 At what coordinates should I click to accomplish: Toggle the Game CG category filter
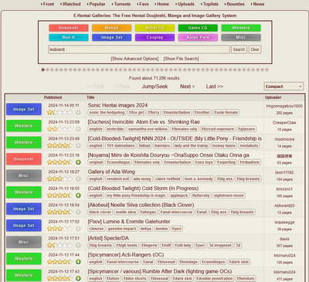tap(198, 28)
